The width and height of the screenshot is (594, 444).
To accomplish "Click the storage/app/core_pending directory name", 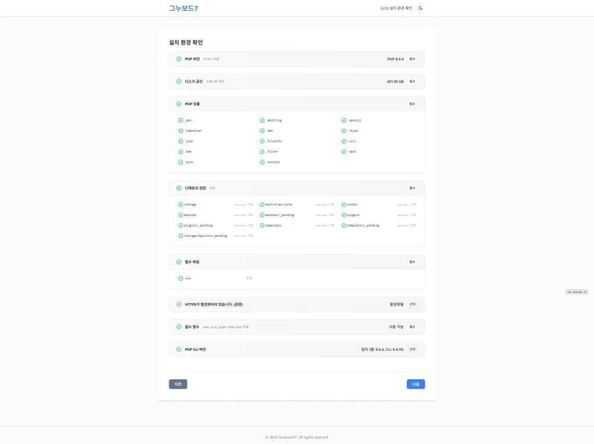I will tap(206, 236).
